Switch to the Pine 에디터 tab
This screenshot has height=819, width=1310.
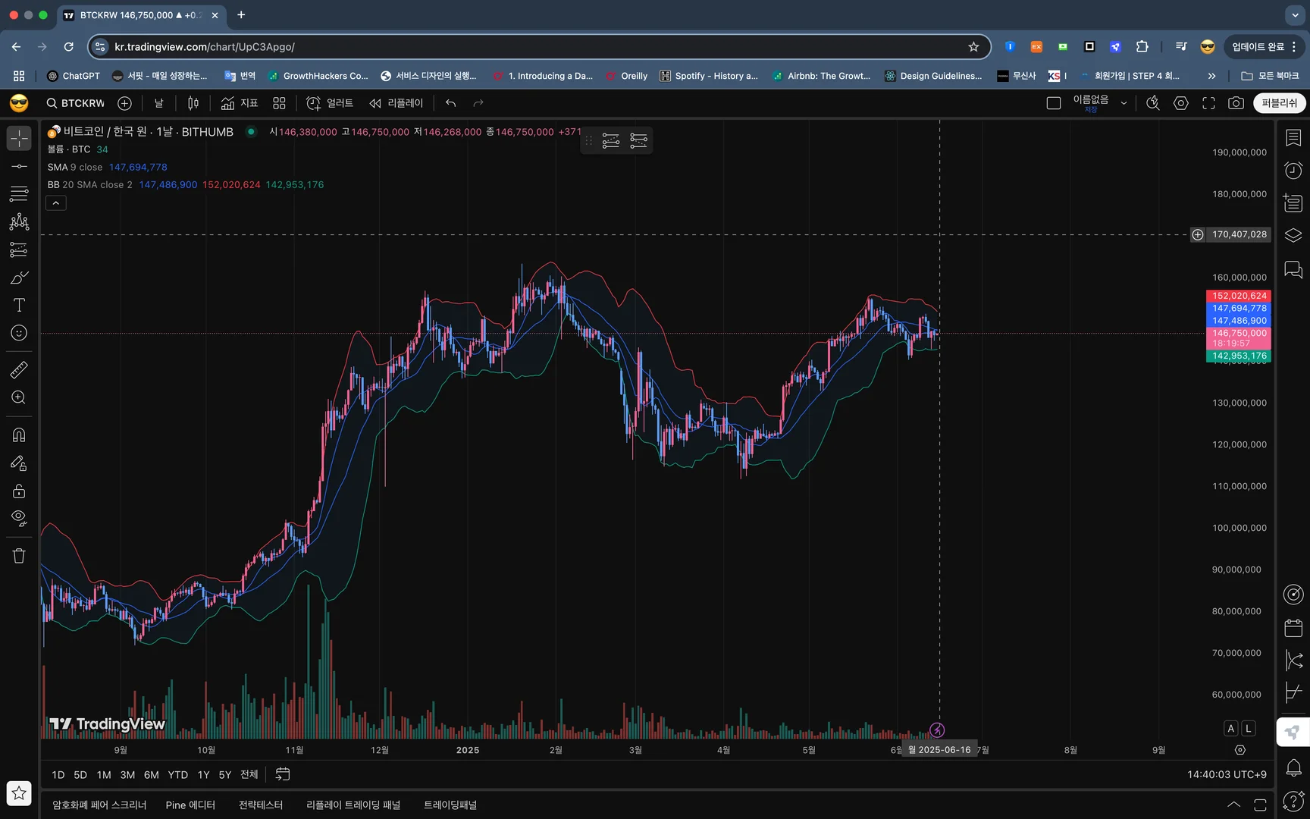(x=190, y=805)
